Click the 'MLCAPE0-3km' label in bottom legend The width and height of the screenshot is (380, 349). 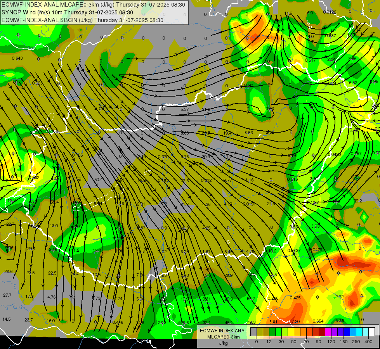coord(223,337)
